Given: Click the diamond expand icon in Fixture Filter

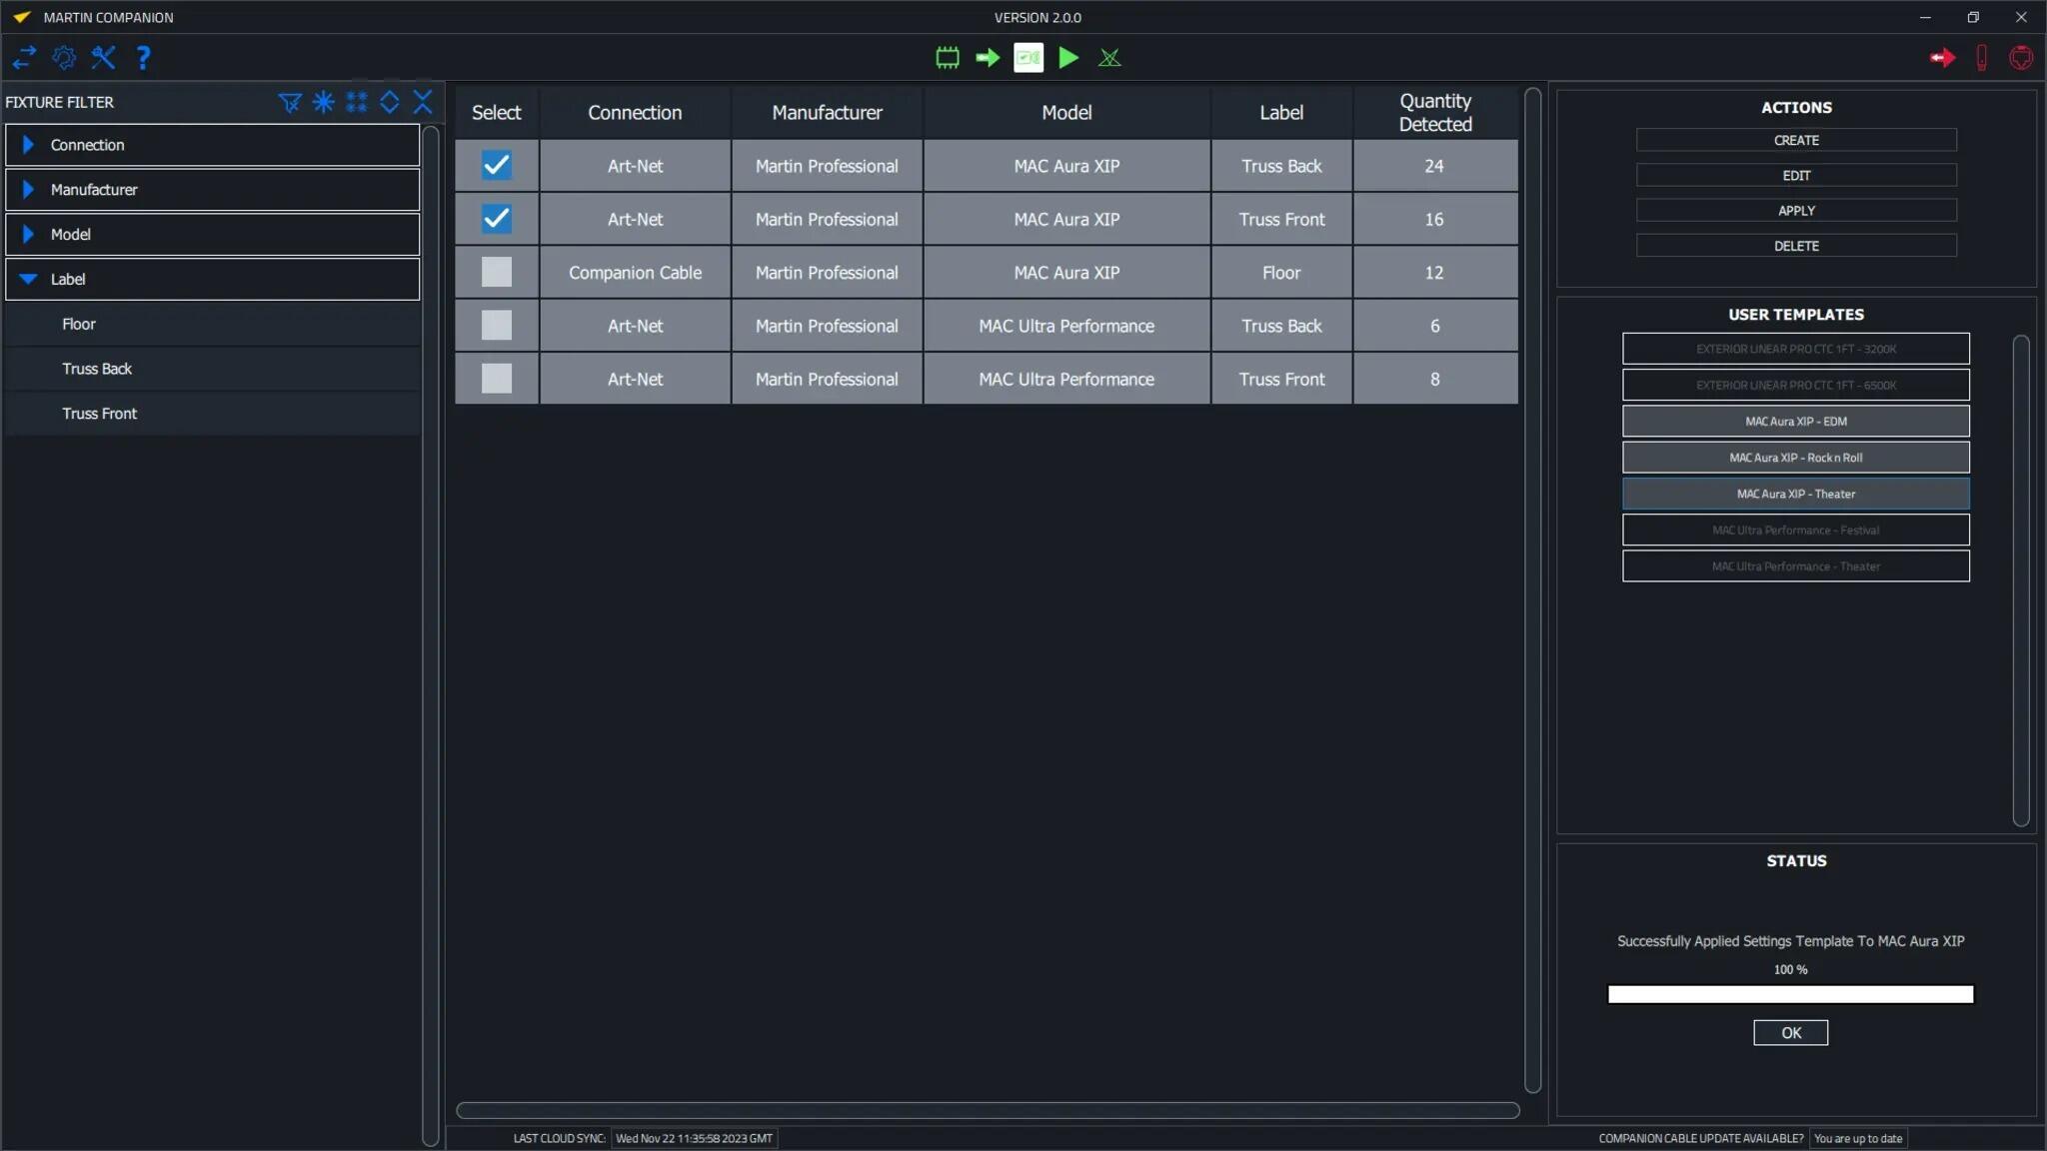Looking at the screenshot, I should [x=390, y=102].
